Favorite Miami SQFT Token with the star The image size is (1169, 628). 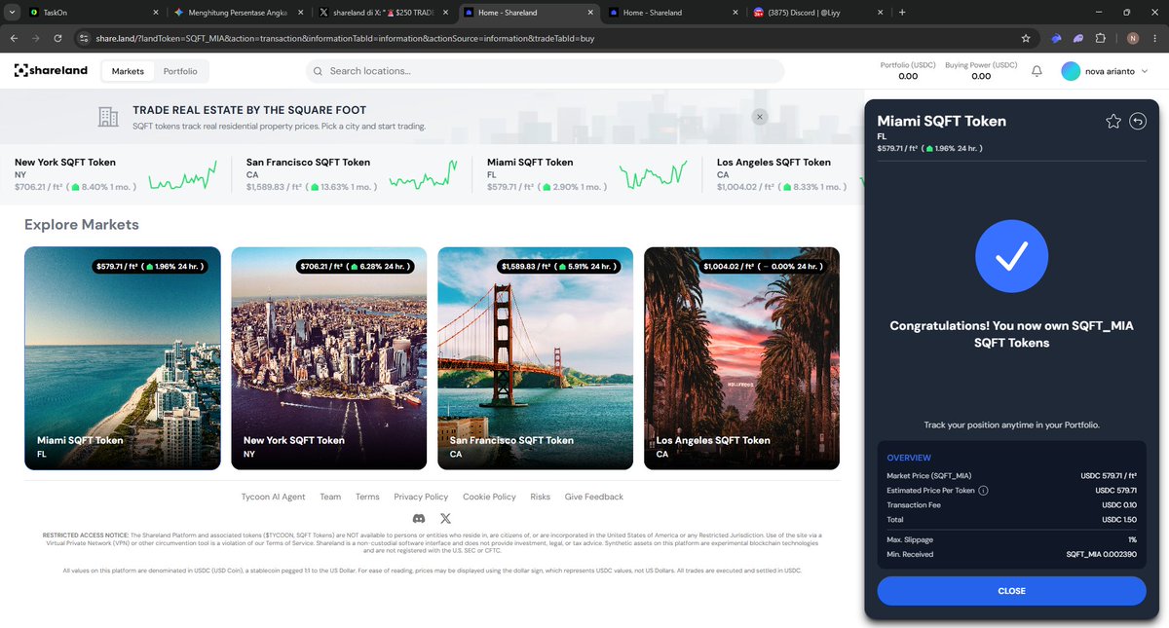pyautogui.click(x=1113, y=122)
